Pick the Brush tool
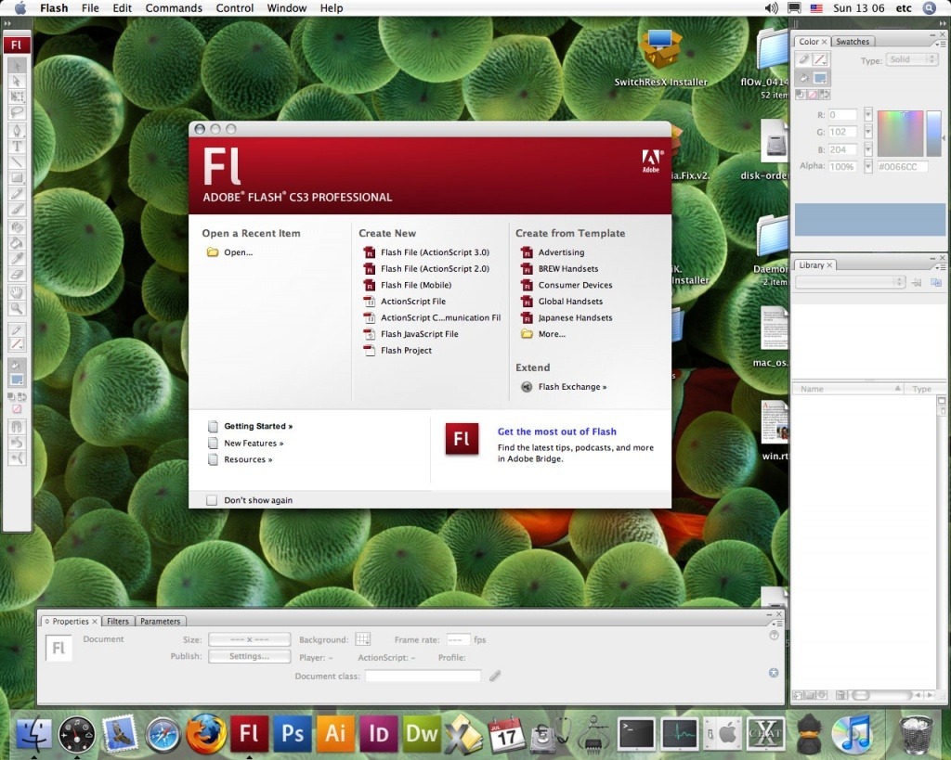 pos(17,209)
